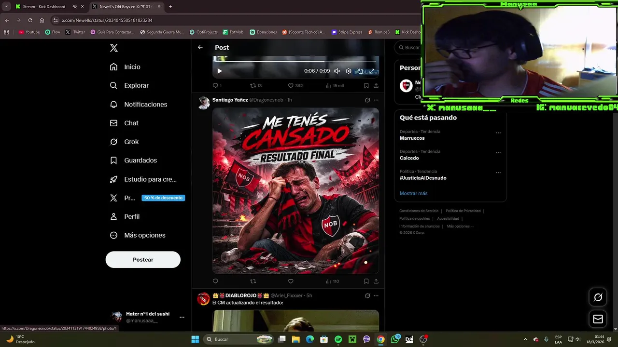The width and height of the screenshot is (618, 347).
Task: Like Santiago Yañez's post
Action: pos(291,281)
